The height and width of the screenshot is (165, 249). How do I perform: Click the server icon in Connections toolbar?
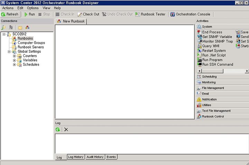pos(11,28)
